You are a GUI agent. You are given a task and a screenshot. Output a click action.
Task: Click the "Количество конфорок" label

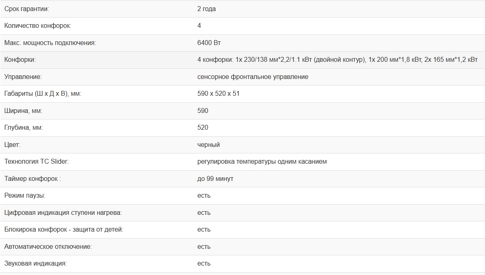click(37, 26)
